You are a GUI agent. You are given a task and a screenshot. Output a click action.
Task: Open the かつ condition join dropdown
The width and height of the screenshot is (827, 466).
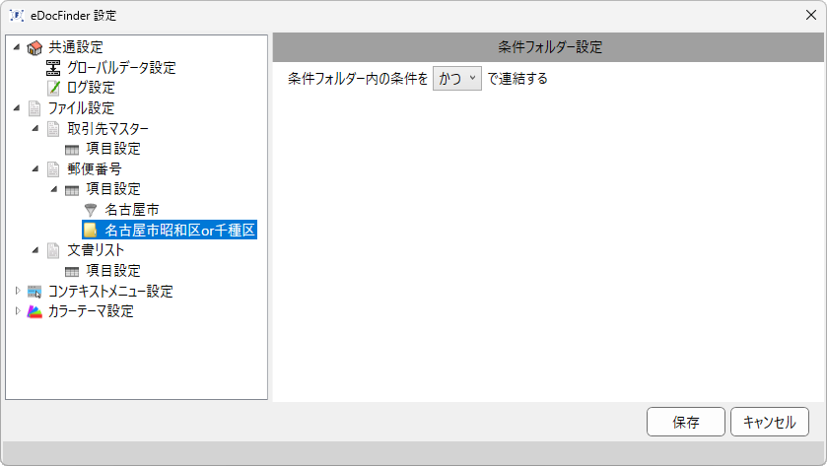tap(456, 79)
